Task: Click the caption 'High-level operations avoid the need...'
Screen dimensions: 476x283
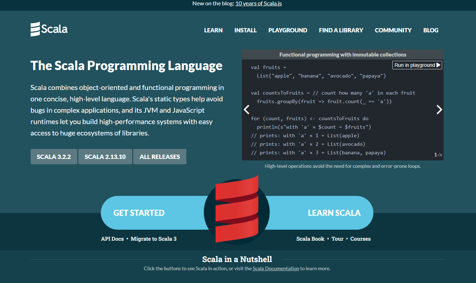Action: click(x=343, y=166)
